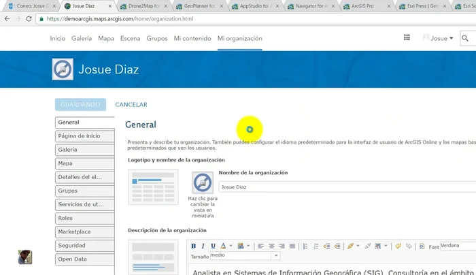This screenshot has width=476, height=275.
Task: Open the app launcher grid icon
Action: (407, 37)
